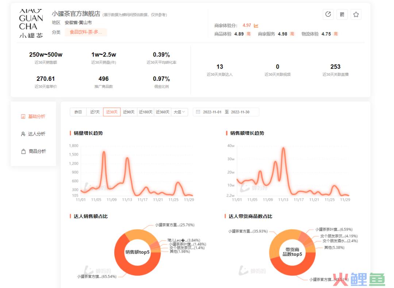Click the end date 2022-11-30 field
Image resolution: width=394 pixels, height=288 pixels.
[240, 112]
